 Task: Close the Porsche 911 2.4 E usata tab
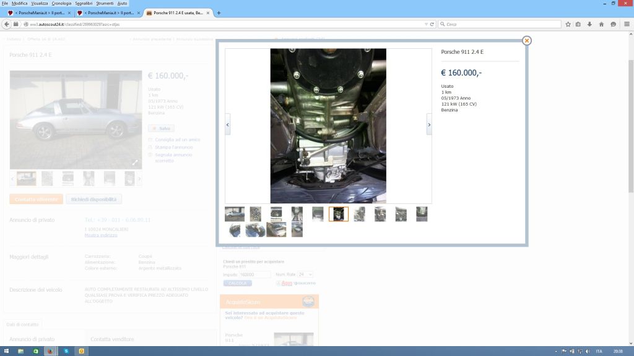tap(208, 13)
